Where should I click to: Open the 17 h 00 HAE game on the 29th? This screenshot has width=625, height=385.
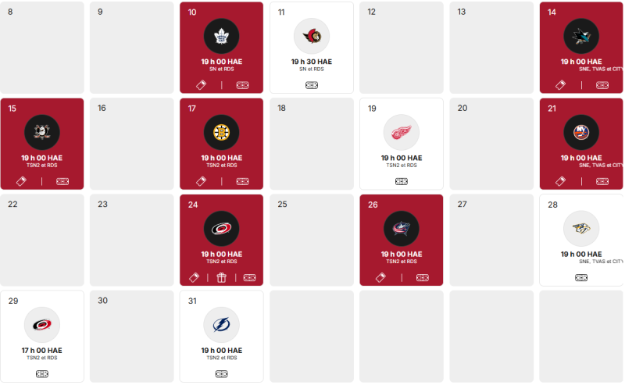click(42, 351)
